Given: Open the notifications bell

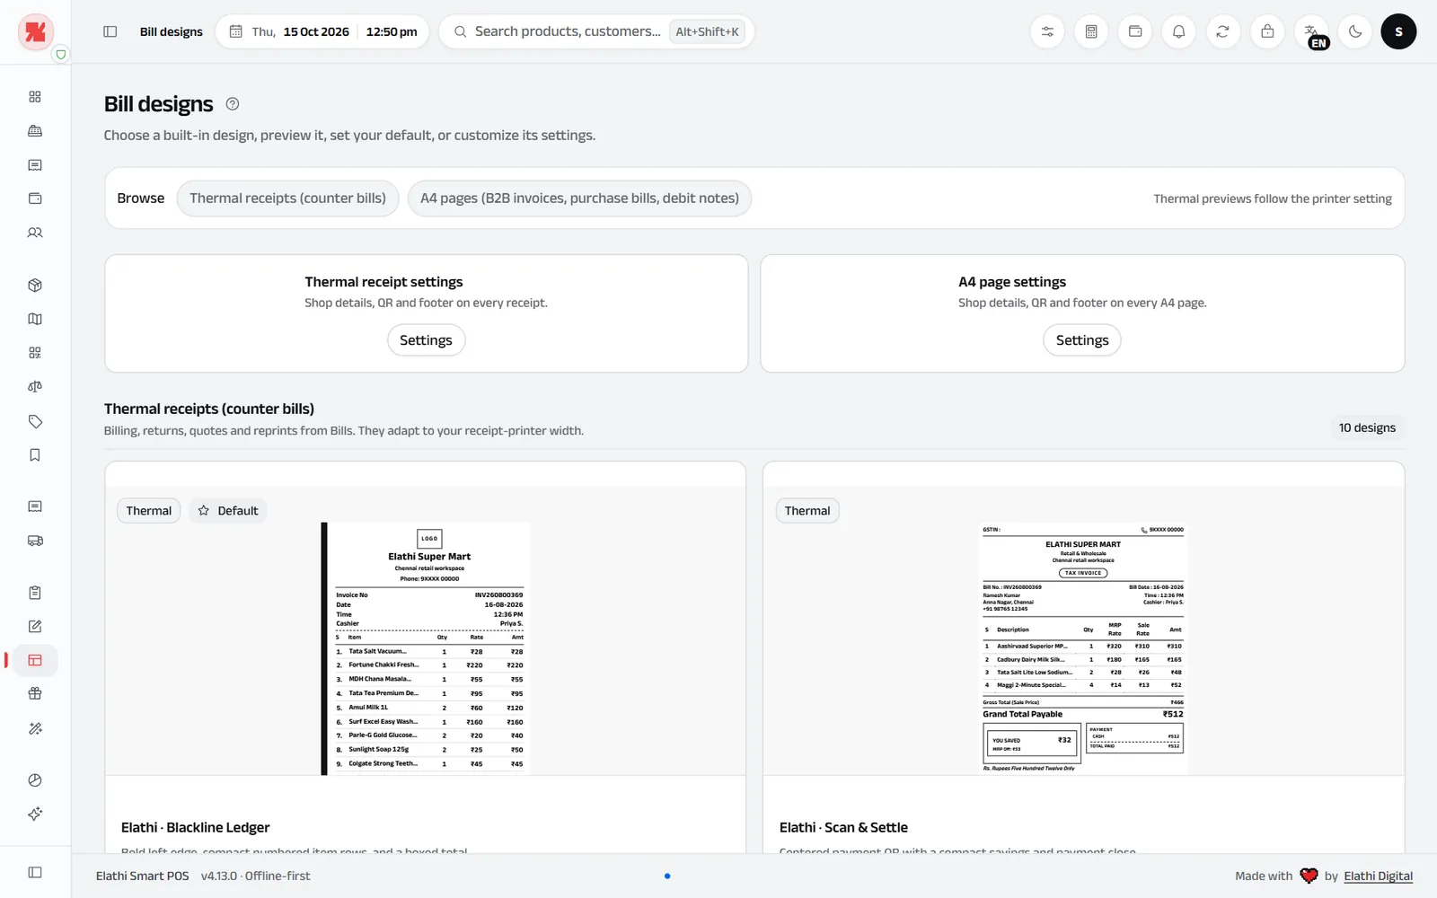Looking at the screenshot, I should (x=1179, y=31).
